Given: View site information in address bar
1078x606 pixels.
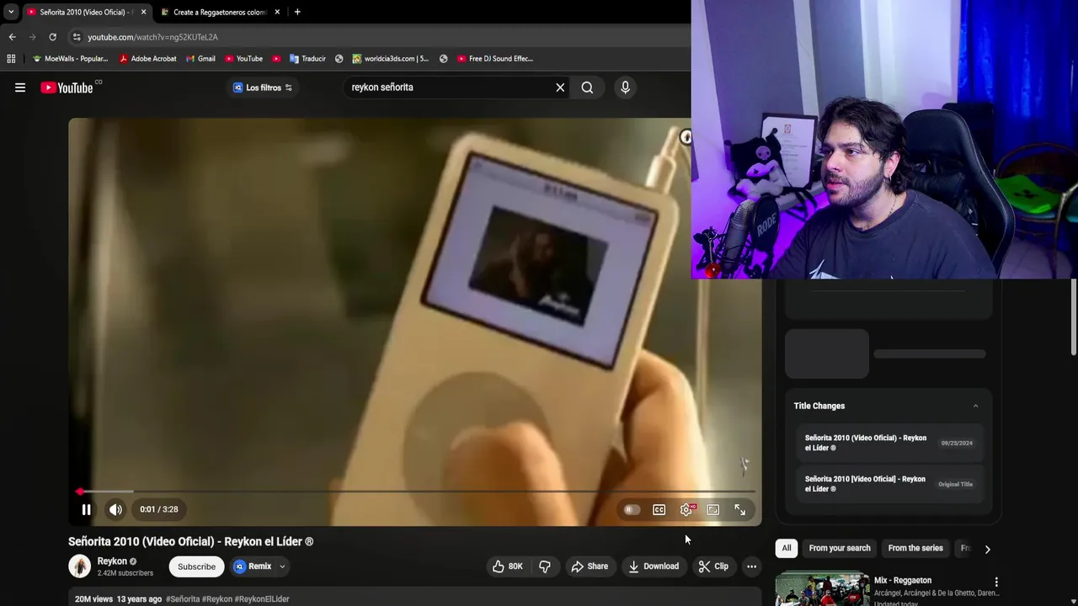Looking at the screenshot, I should coord(77,37).
